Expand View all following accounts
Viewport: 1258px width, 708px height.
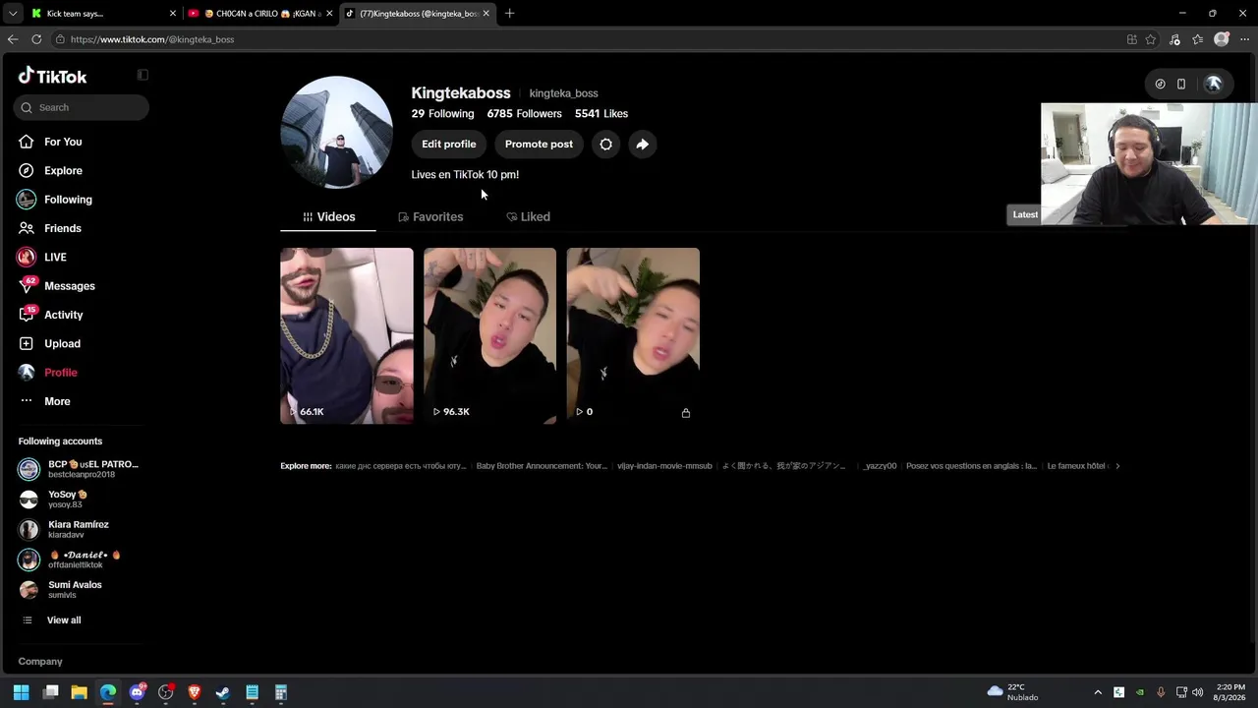pos(64,620)
